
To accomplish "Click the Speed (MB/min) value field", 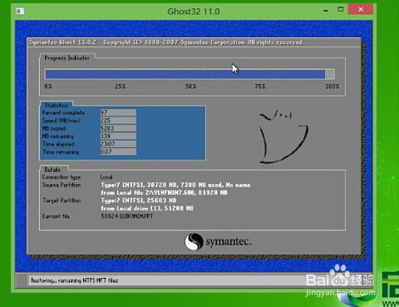I will [x=118, y=121].
